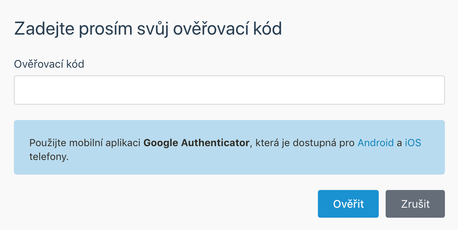Click the blue Ověřit button

(x=348, y=204)
